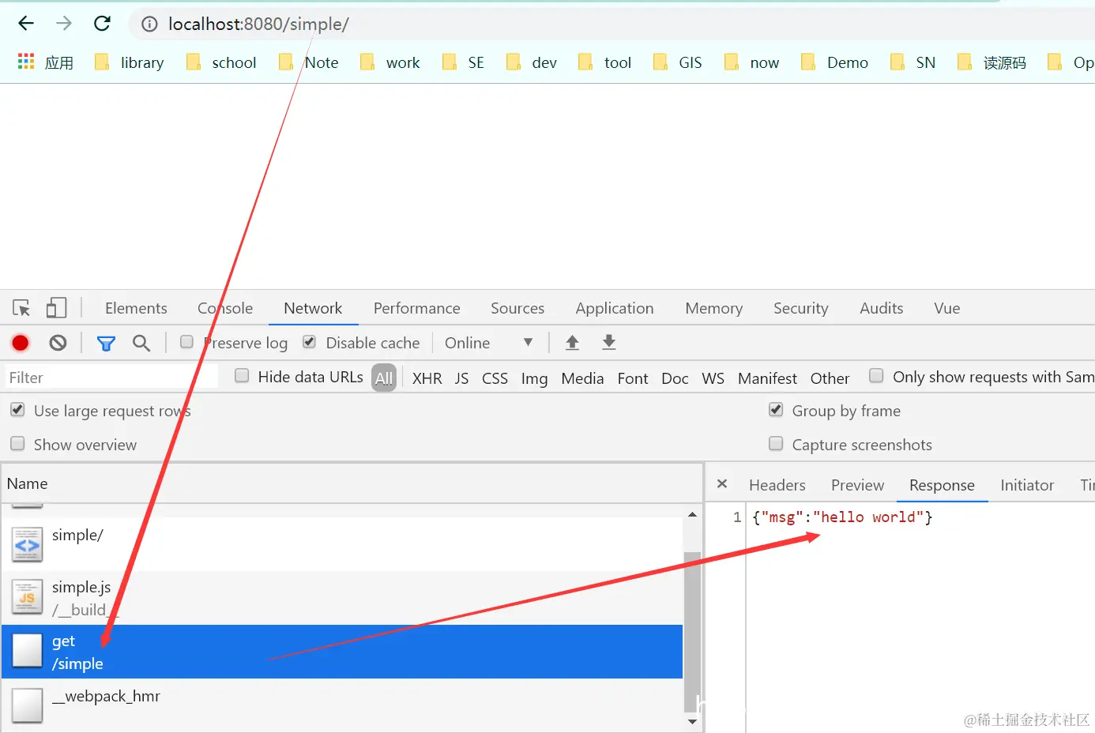Stop recording network log with red button
The height and width of the screenshot is (733, 1095).
click(21, 343)
